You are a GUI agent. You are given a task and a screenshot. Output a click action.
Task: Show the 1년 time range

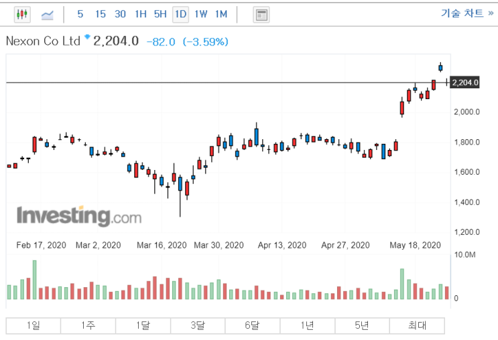308,325
